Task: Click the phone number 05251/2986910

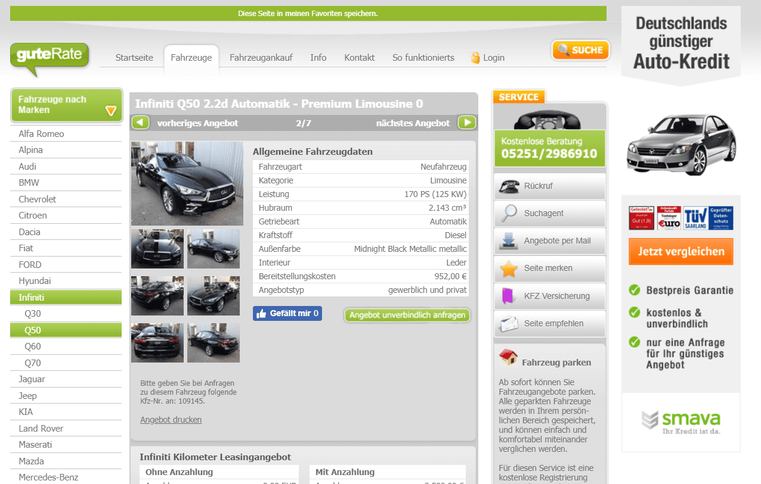Action: point(549,154)
